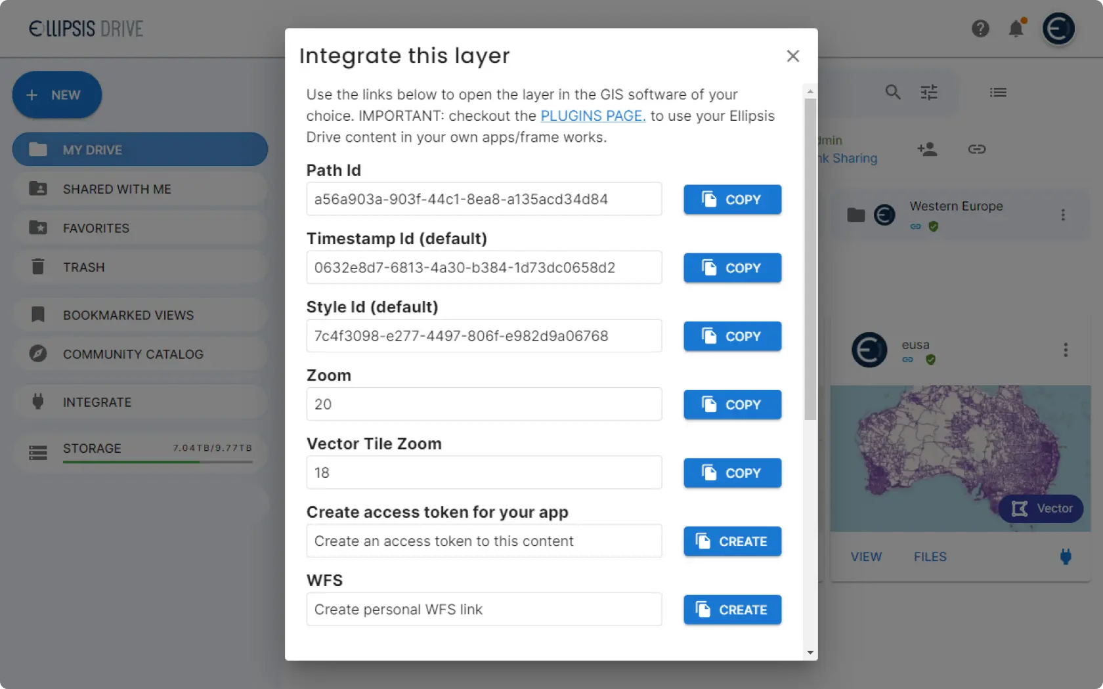Click the help question mark icon

coord(980,29)
